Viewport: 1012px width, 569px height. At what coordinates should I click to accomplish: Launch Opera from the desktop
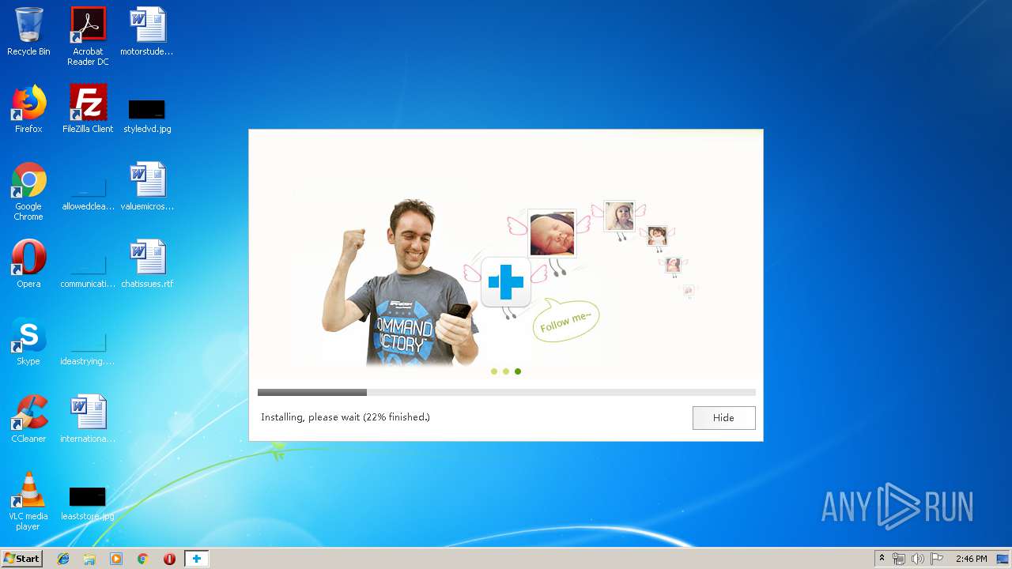pyautogui.click(x=28, y=264)
